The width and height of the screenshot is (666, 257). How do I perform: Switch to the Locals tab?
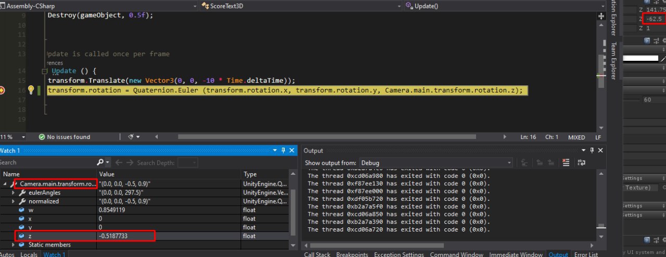pos(29,254)
